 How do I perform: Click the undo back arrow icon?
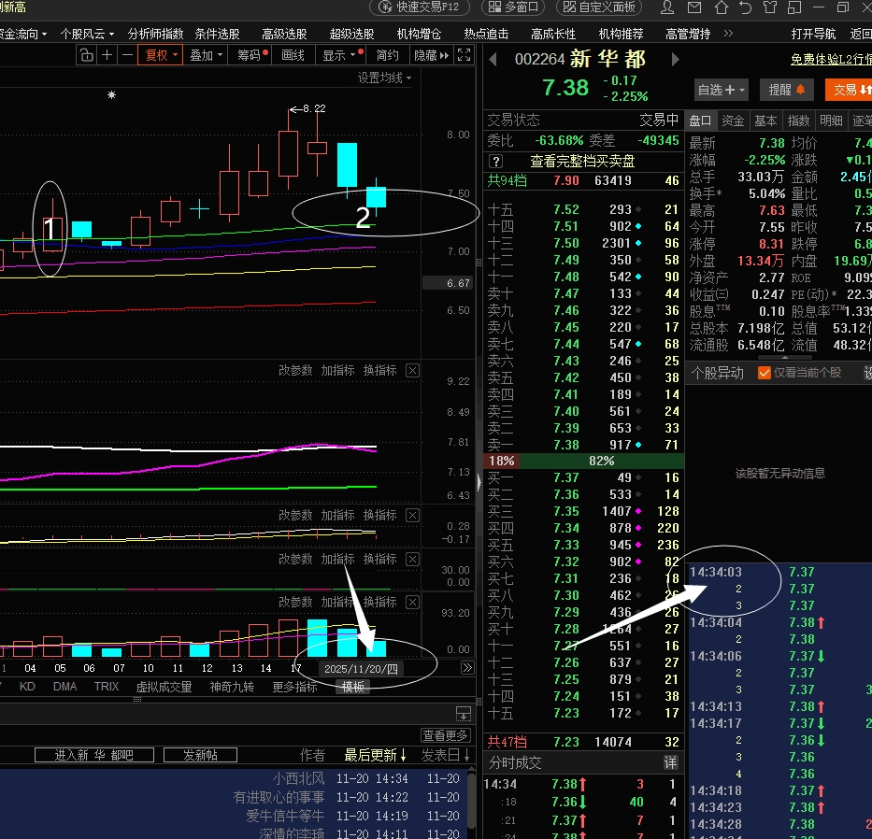(x=745, y=7)
